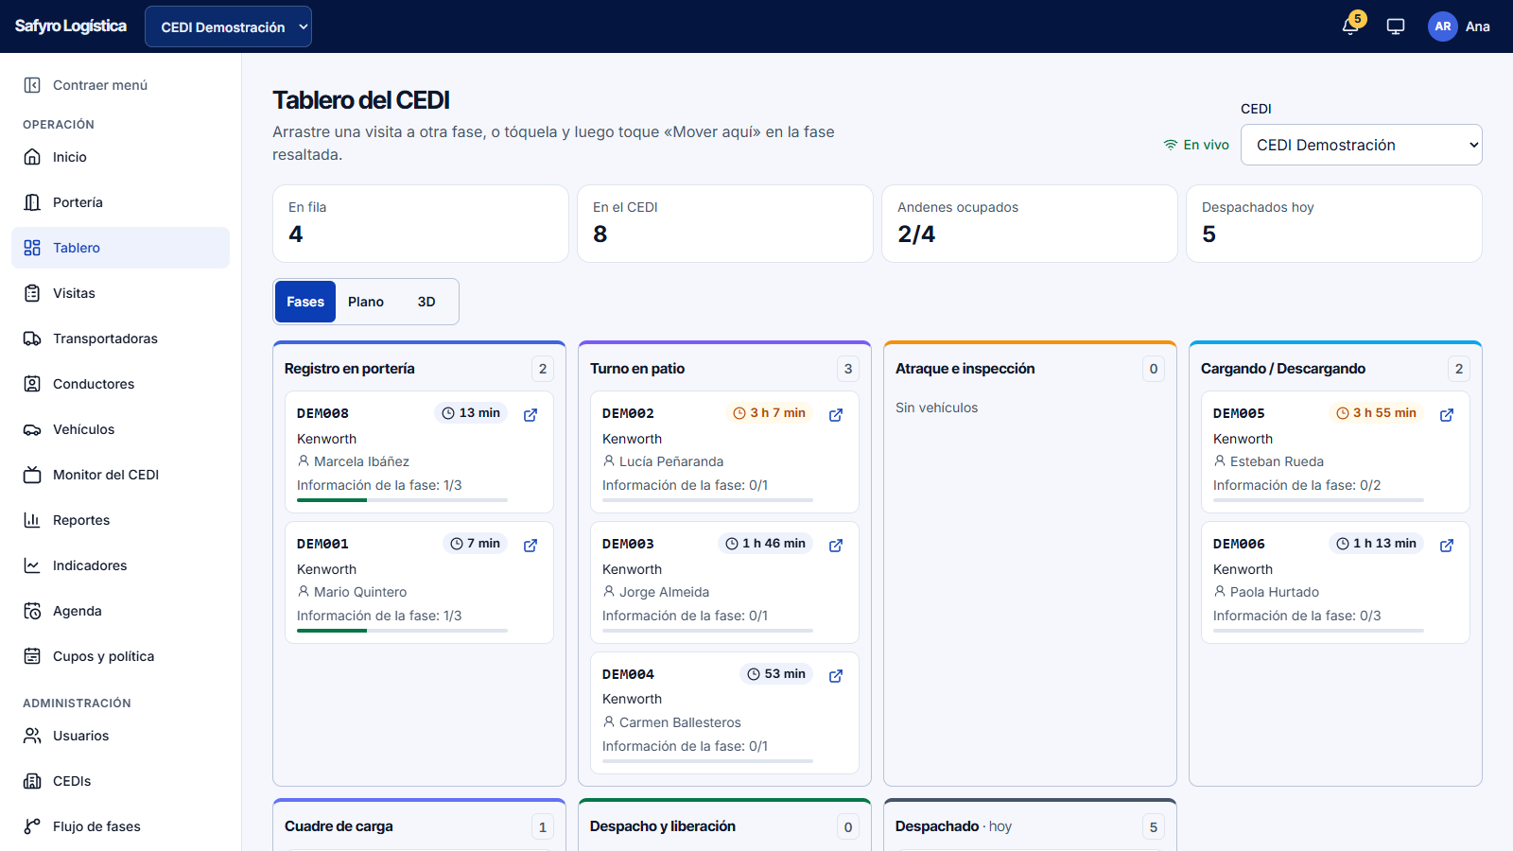Switch to the 3D view tab
Viewport: 1513px width, 851px height.
point(426,302)
